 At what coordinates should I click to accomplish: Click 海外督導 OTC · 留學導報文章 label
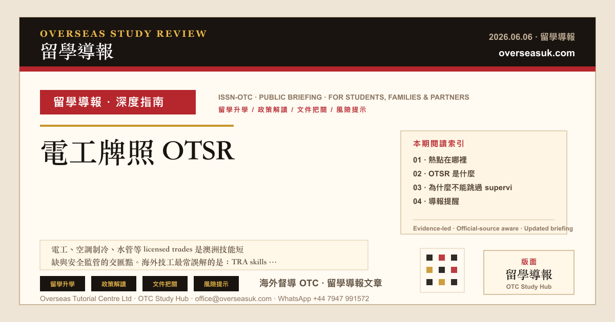pos(321,283)
